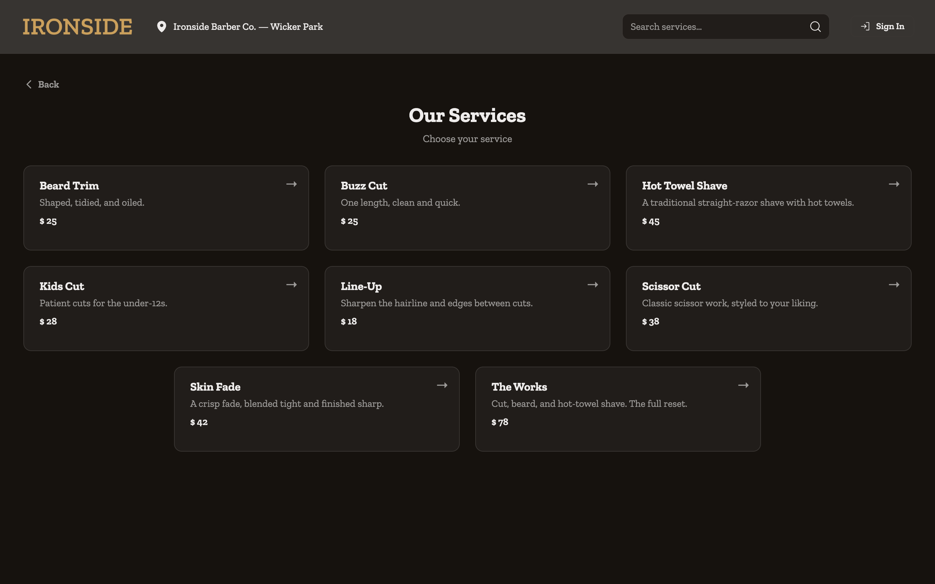
Task: Click the arrow on Beard Trim card
Action: click(x=291, y=184)
